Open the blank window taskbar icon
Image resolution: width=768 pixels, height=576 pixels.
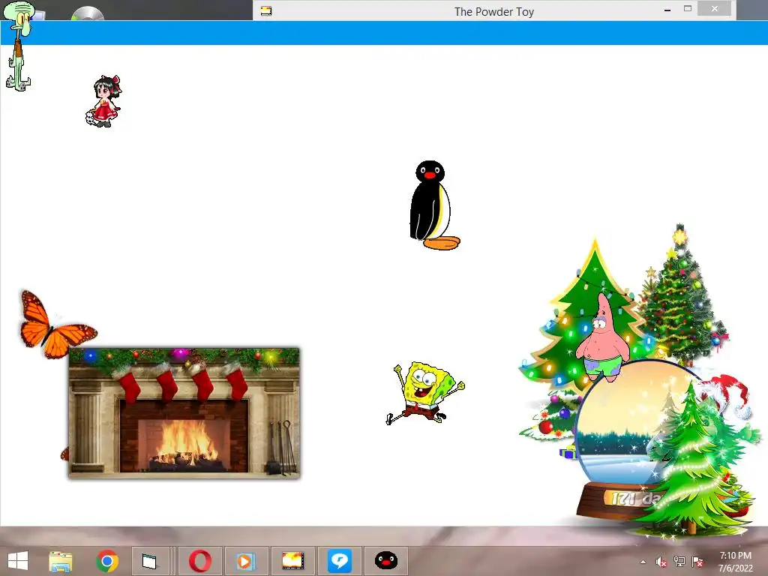tap(149, 561)
